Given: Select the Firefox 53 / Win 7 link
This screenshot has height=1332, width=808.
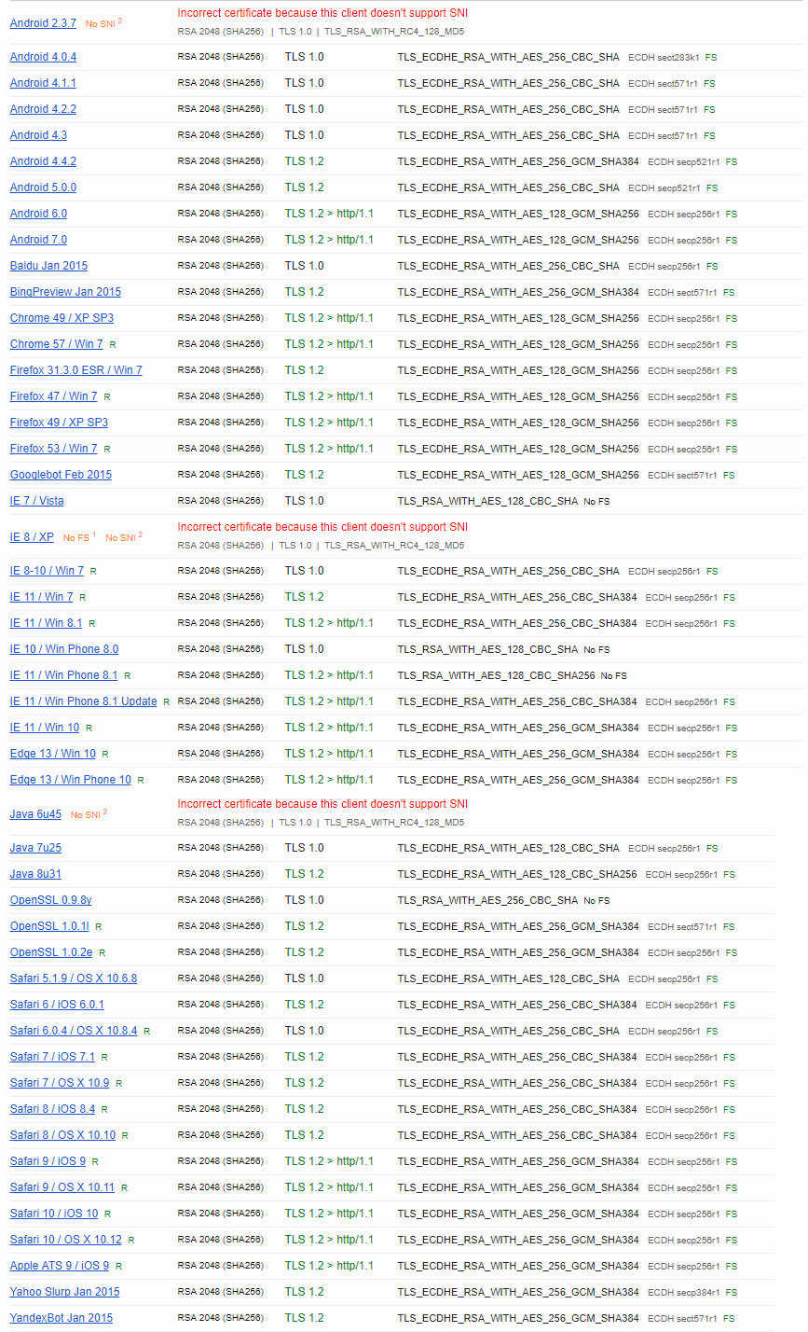Looking at the screenshot, I should point(54,449).
